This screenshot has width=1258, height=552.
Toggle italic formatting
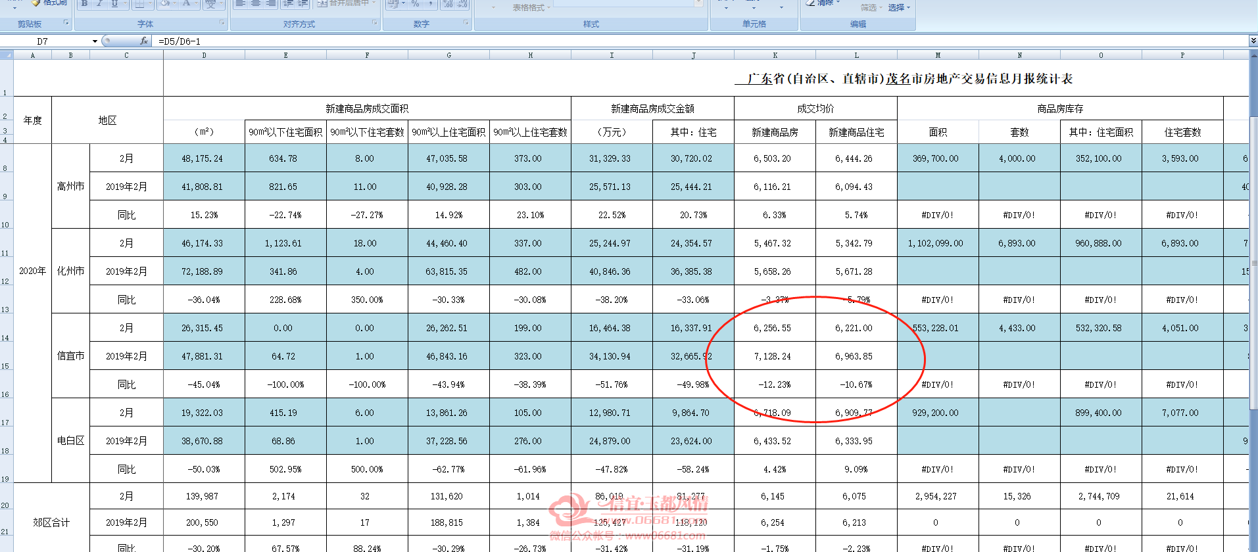point(99,3)
